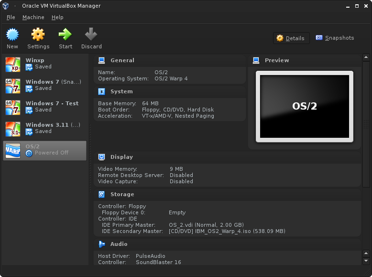372x277 pixels.
Task: Click the Remote Desktop Server 'Disabled' value
Action: point(181,175)
